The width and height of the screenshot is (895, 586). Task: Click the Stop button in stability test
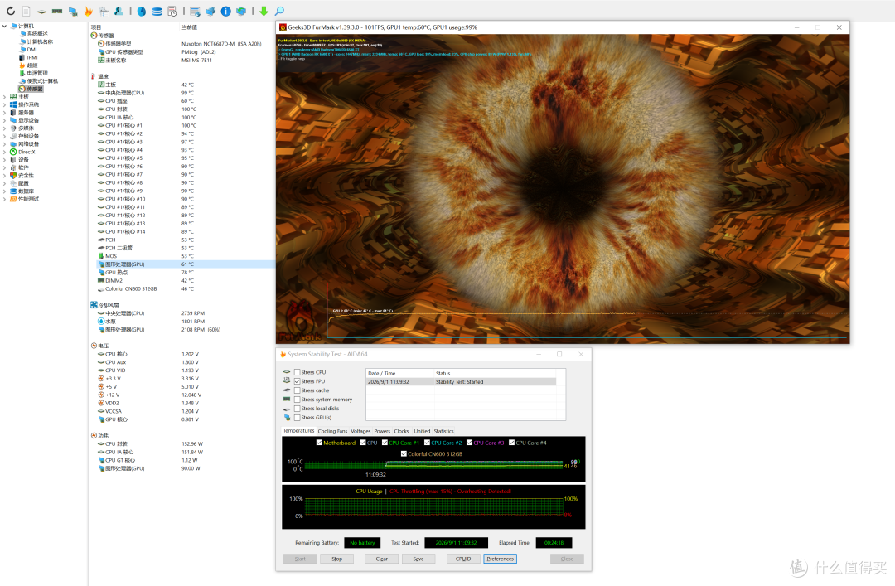pyautogui.click(x=337, y=559)
